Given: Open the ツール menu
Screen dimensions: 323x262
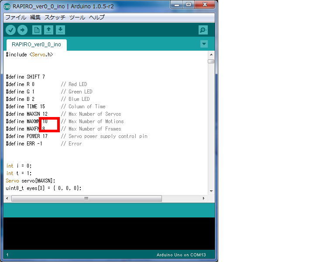Looking at the screenshot, I should (x=77, y=17).
